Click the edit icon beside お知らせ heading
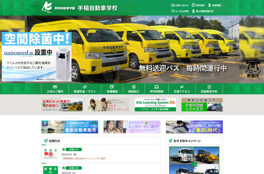The image size is (264, 174). (46, 141)
